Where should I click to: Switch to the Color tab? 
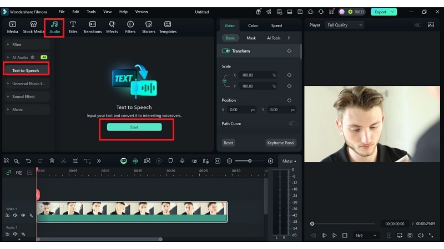[x=253, y=25]
